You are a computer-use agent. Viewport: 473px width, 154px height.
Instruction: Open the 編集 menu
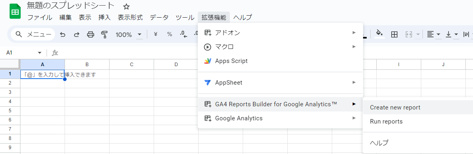coord(65,18)
